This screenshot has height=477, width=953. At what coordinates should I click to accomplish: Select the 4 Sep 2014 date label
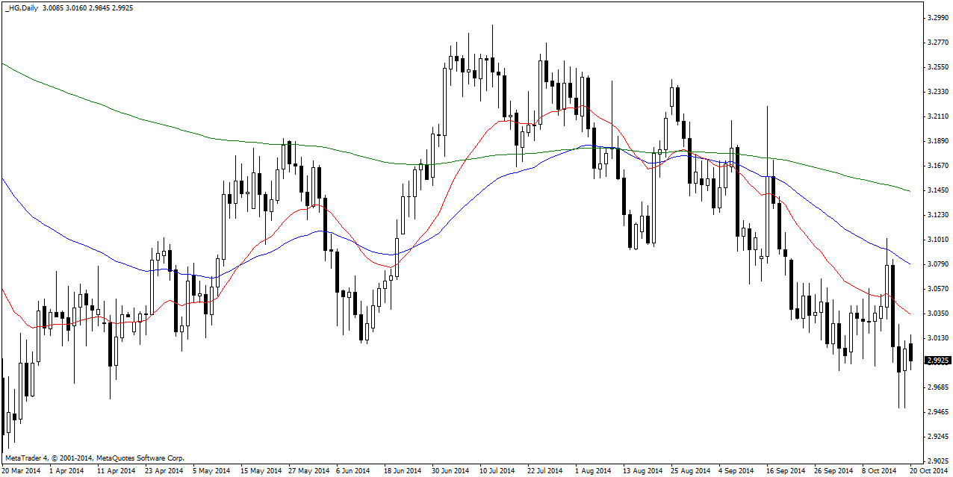click(x=736, y=471)
